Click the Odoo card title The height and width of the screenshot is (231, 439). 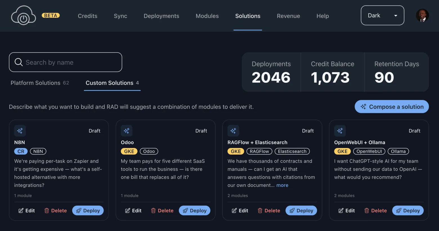127,142
